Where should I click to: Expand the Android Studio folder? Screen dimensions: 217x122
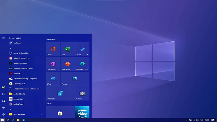pos(42,94)
